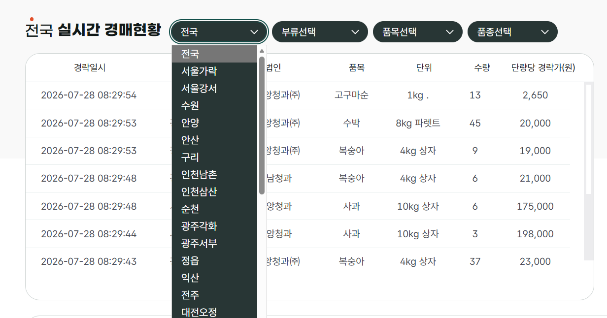Click the 2026-07-28 08:29:44 timestamp
The height and width of the screenshot is (318, 607).
89,234
